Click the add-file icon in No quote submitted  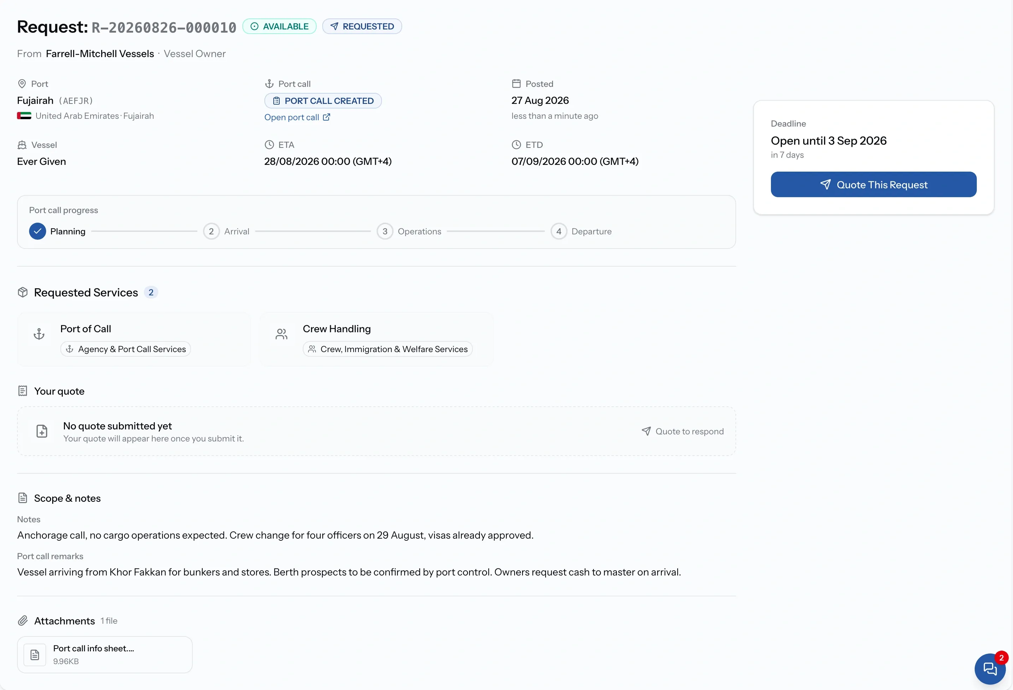coord(42,431)
